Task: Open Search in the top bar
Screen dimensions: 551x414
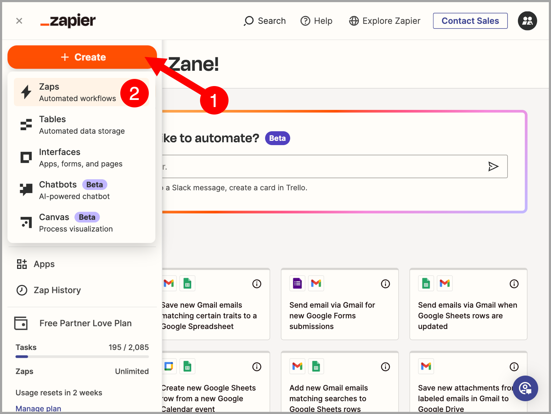Action: (265, 21)
